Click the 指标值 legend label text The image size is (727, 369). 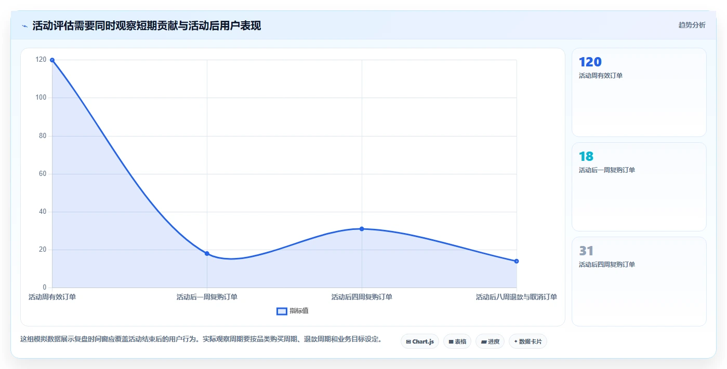299,311
